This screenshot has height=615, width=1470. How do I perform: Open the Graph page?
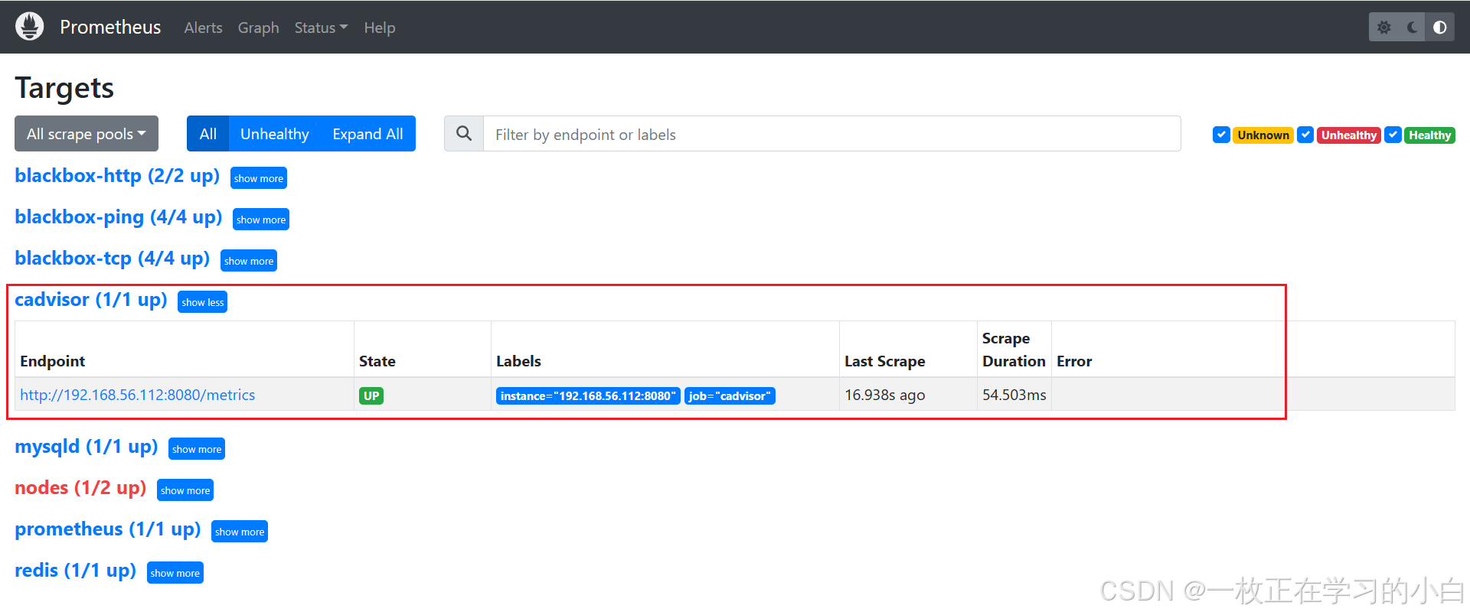(x=258, y=28)
